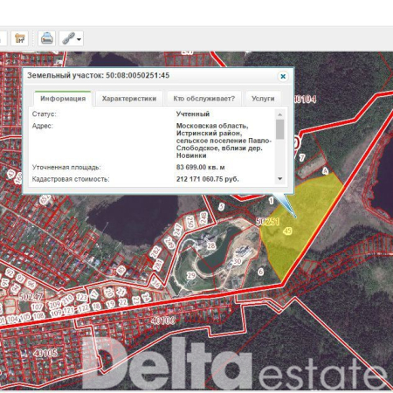
Task: Click the popup title cadastral number 50:08:0050251:45
Action: coord(137,75)
